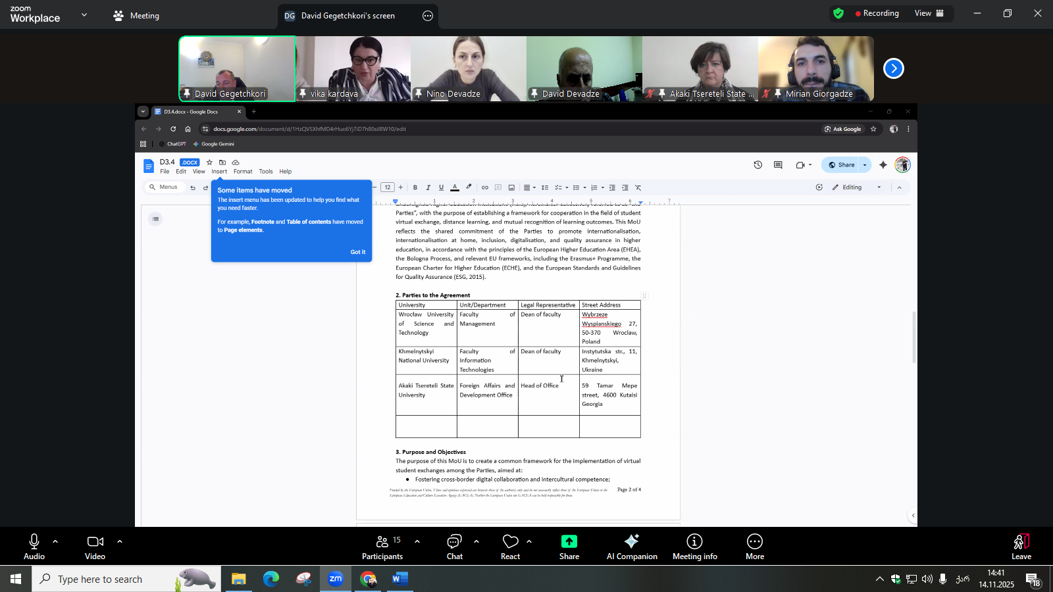Viewport: 1053px width, 592px height.
Task: Open screen share options ellipsis button
Action: point(428,16)
